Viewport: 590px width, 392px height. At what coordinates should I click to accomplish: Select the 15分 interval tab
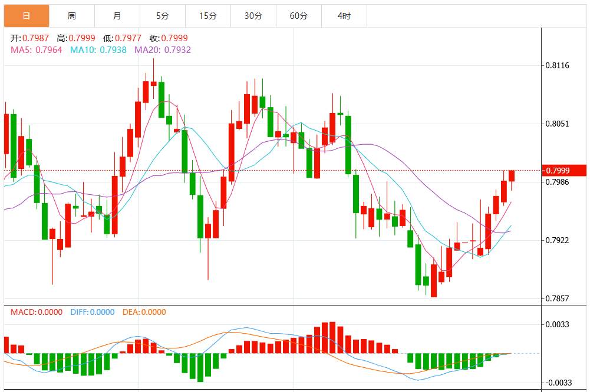click(x=207, y=16)
